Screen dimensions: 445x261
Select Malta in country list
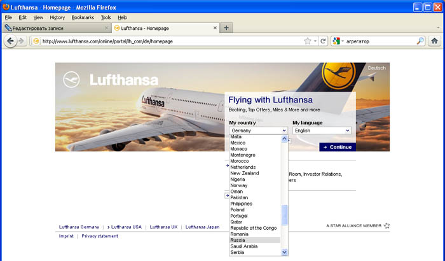pyautogui.click(x=255, y=137)
